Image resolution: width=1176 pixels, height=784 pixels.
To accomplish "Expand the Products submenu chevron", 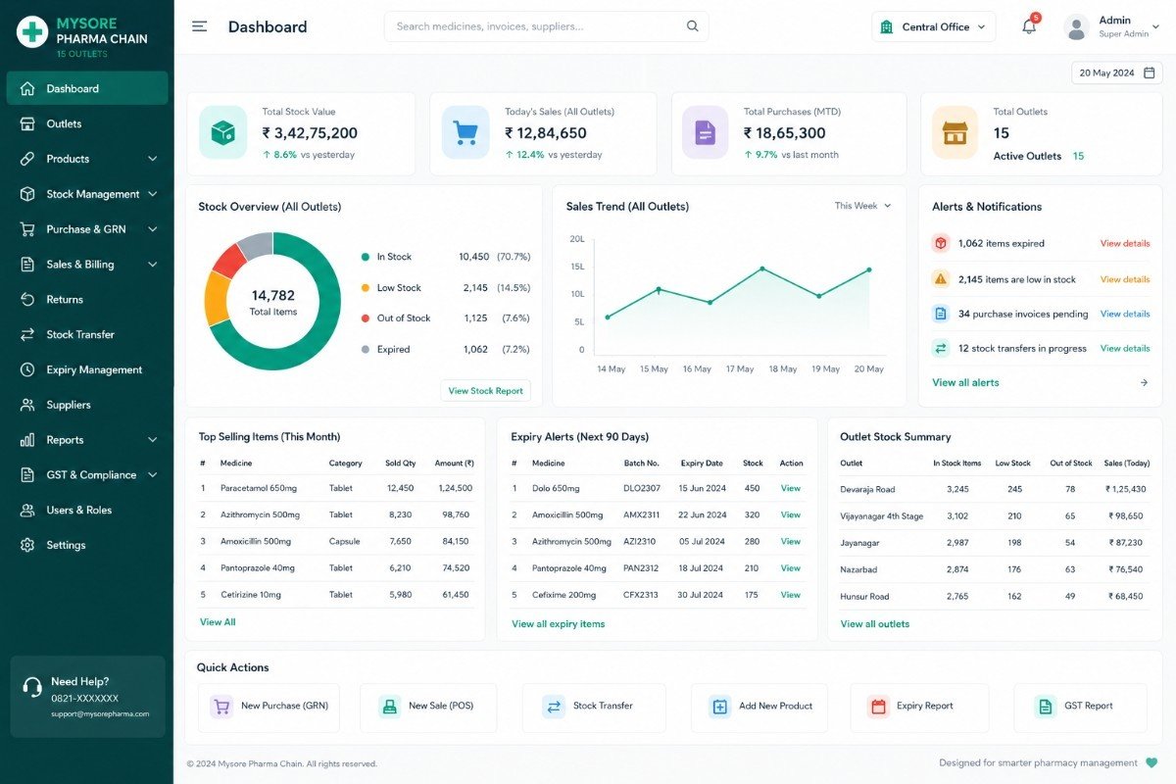I will pos(153,159).
